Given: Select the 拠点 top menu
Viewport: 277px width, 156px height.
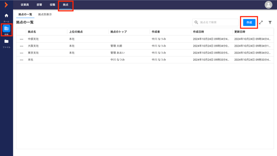Looking at the screenshot, I should tap(66, 5).
